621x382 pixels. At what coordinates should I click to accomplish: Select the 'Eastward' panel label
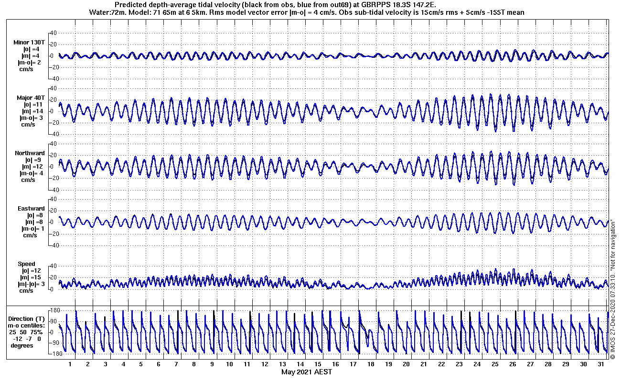31,209
